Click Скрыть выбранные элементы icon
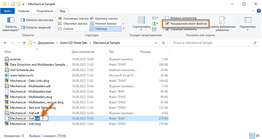The image size is (262, 139). pos(222,20)
